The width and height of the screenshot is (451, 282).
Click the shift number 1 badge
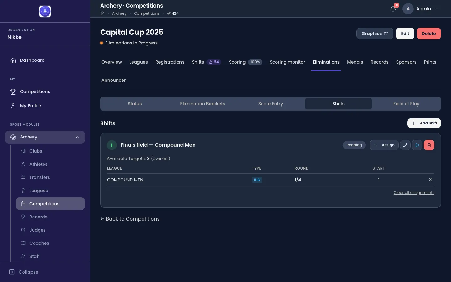click(x=112, y=145)
